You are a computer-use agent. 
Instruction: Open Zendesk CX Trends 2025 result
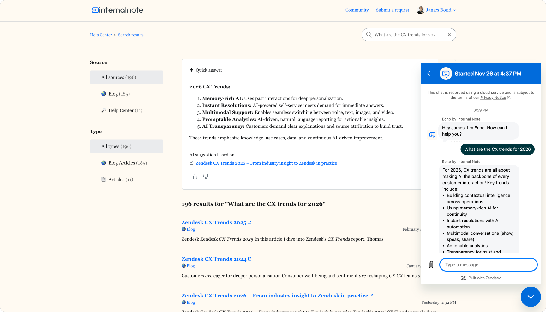[214, 222]
